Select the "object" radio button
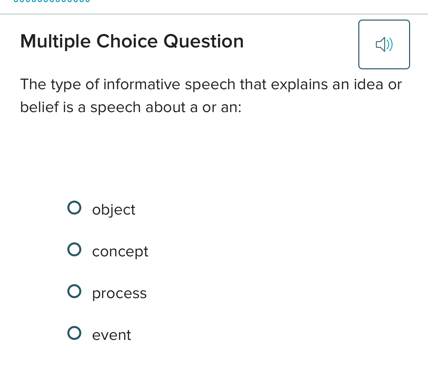 (74, 208)
